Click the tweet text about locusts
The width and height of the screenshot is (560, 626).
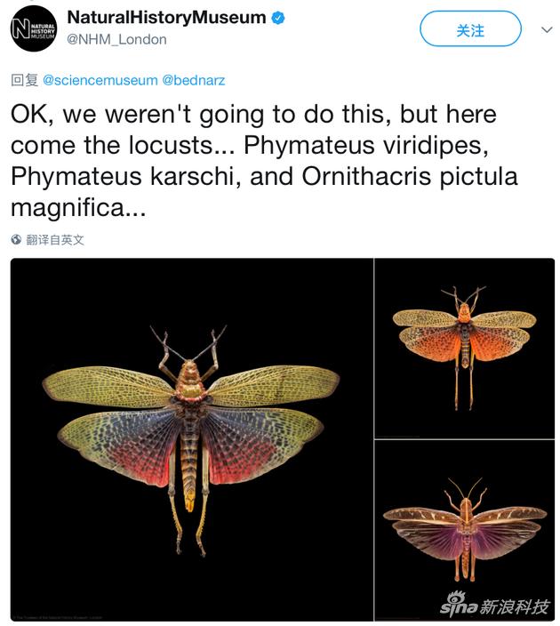tap(263, 160)
